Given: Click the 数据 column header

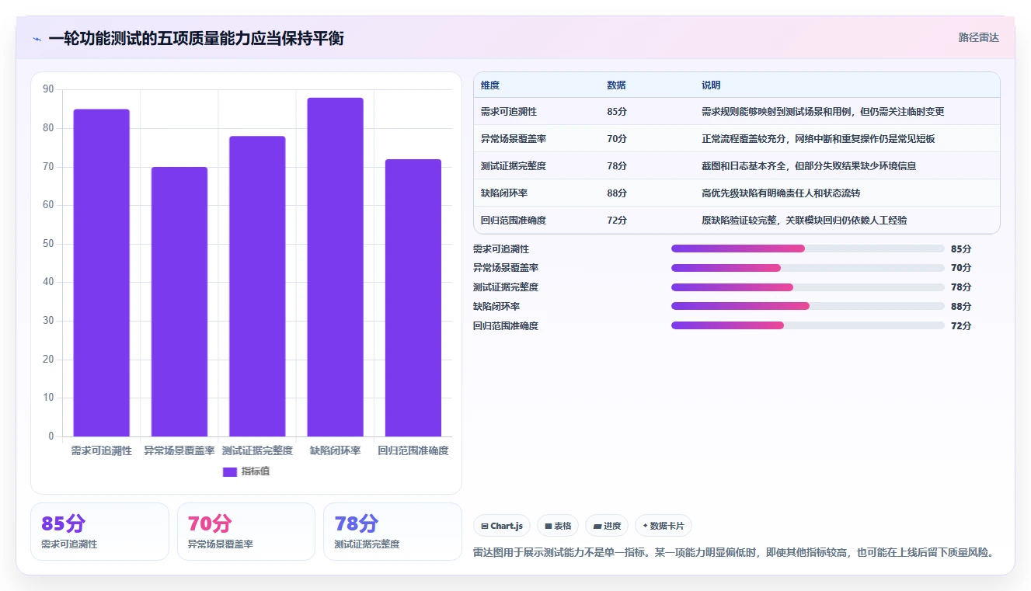Looking at the screenshot, I should tap(616, 85).
